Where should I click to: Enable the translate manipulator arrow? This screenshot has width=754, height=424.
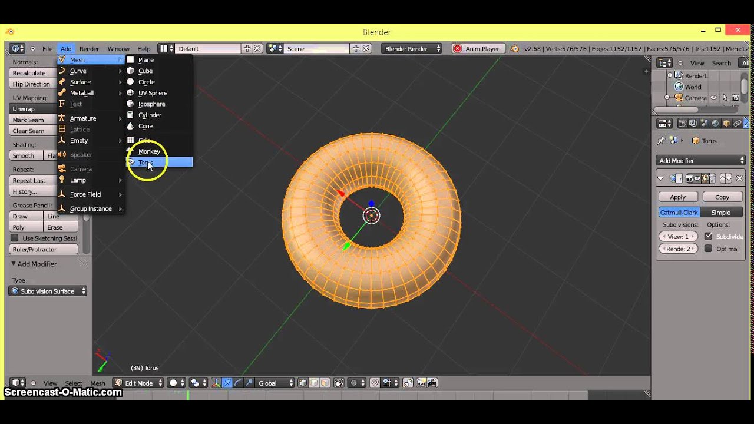tap(227, 383)
